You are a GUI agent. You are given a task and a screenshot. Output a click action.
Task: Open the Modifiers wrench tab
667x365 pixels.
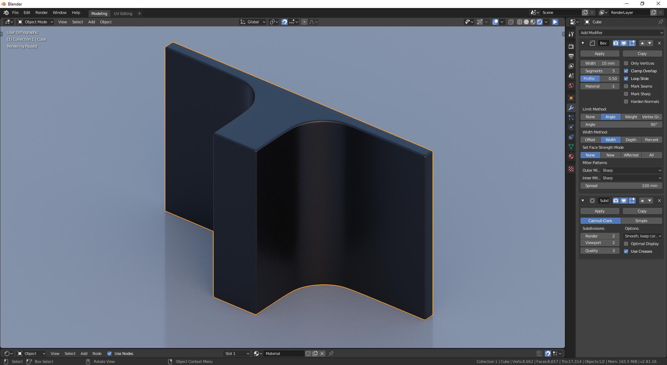(x=571, y=108)
